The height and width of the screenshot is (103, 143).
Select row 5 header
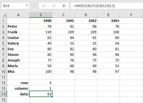point(3,43)
